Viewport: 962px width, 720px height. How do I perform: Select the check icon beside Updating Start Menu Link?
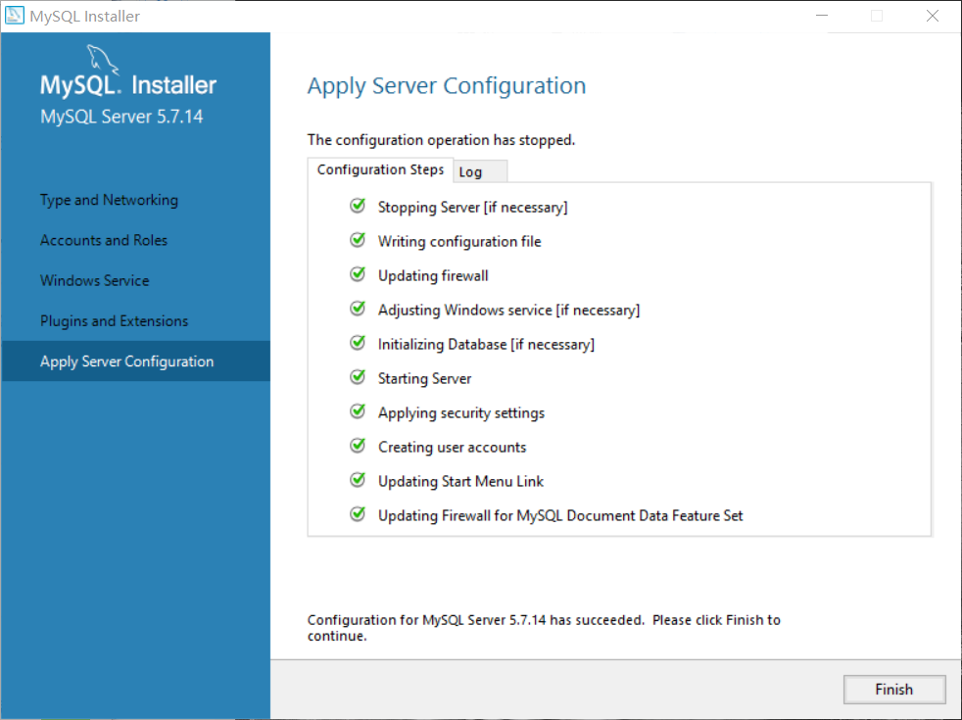[x=358, y=480]
